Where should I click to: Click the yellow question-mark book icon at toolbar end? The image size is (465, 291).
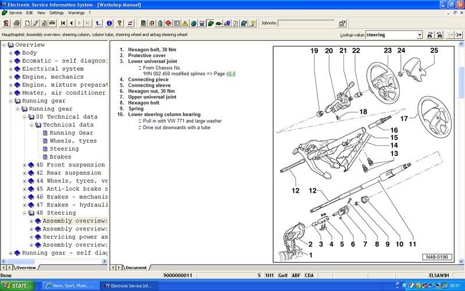[252, 23]
